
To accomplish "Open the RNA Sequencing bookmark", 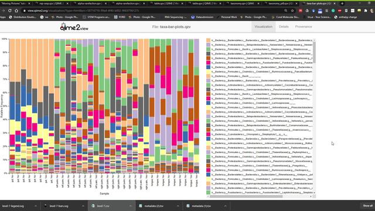I will pyautogui.click(x=175, y=17).
